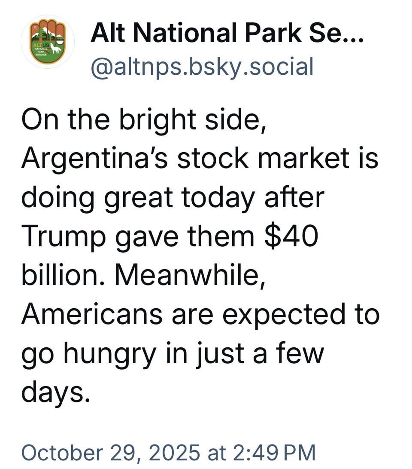Click the white wolf in the avatar logo

click(x=56, y=49)
